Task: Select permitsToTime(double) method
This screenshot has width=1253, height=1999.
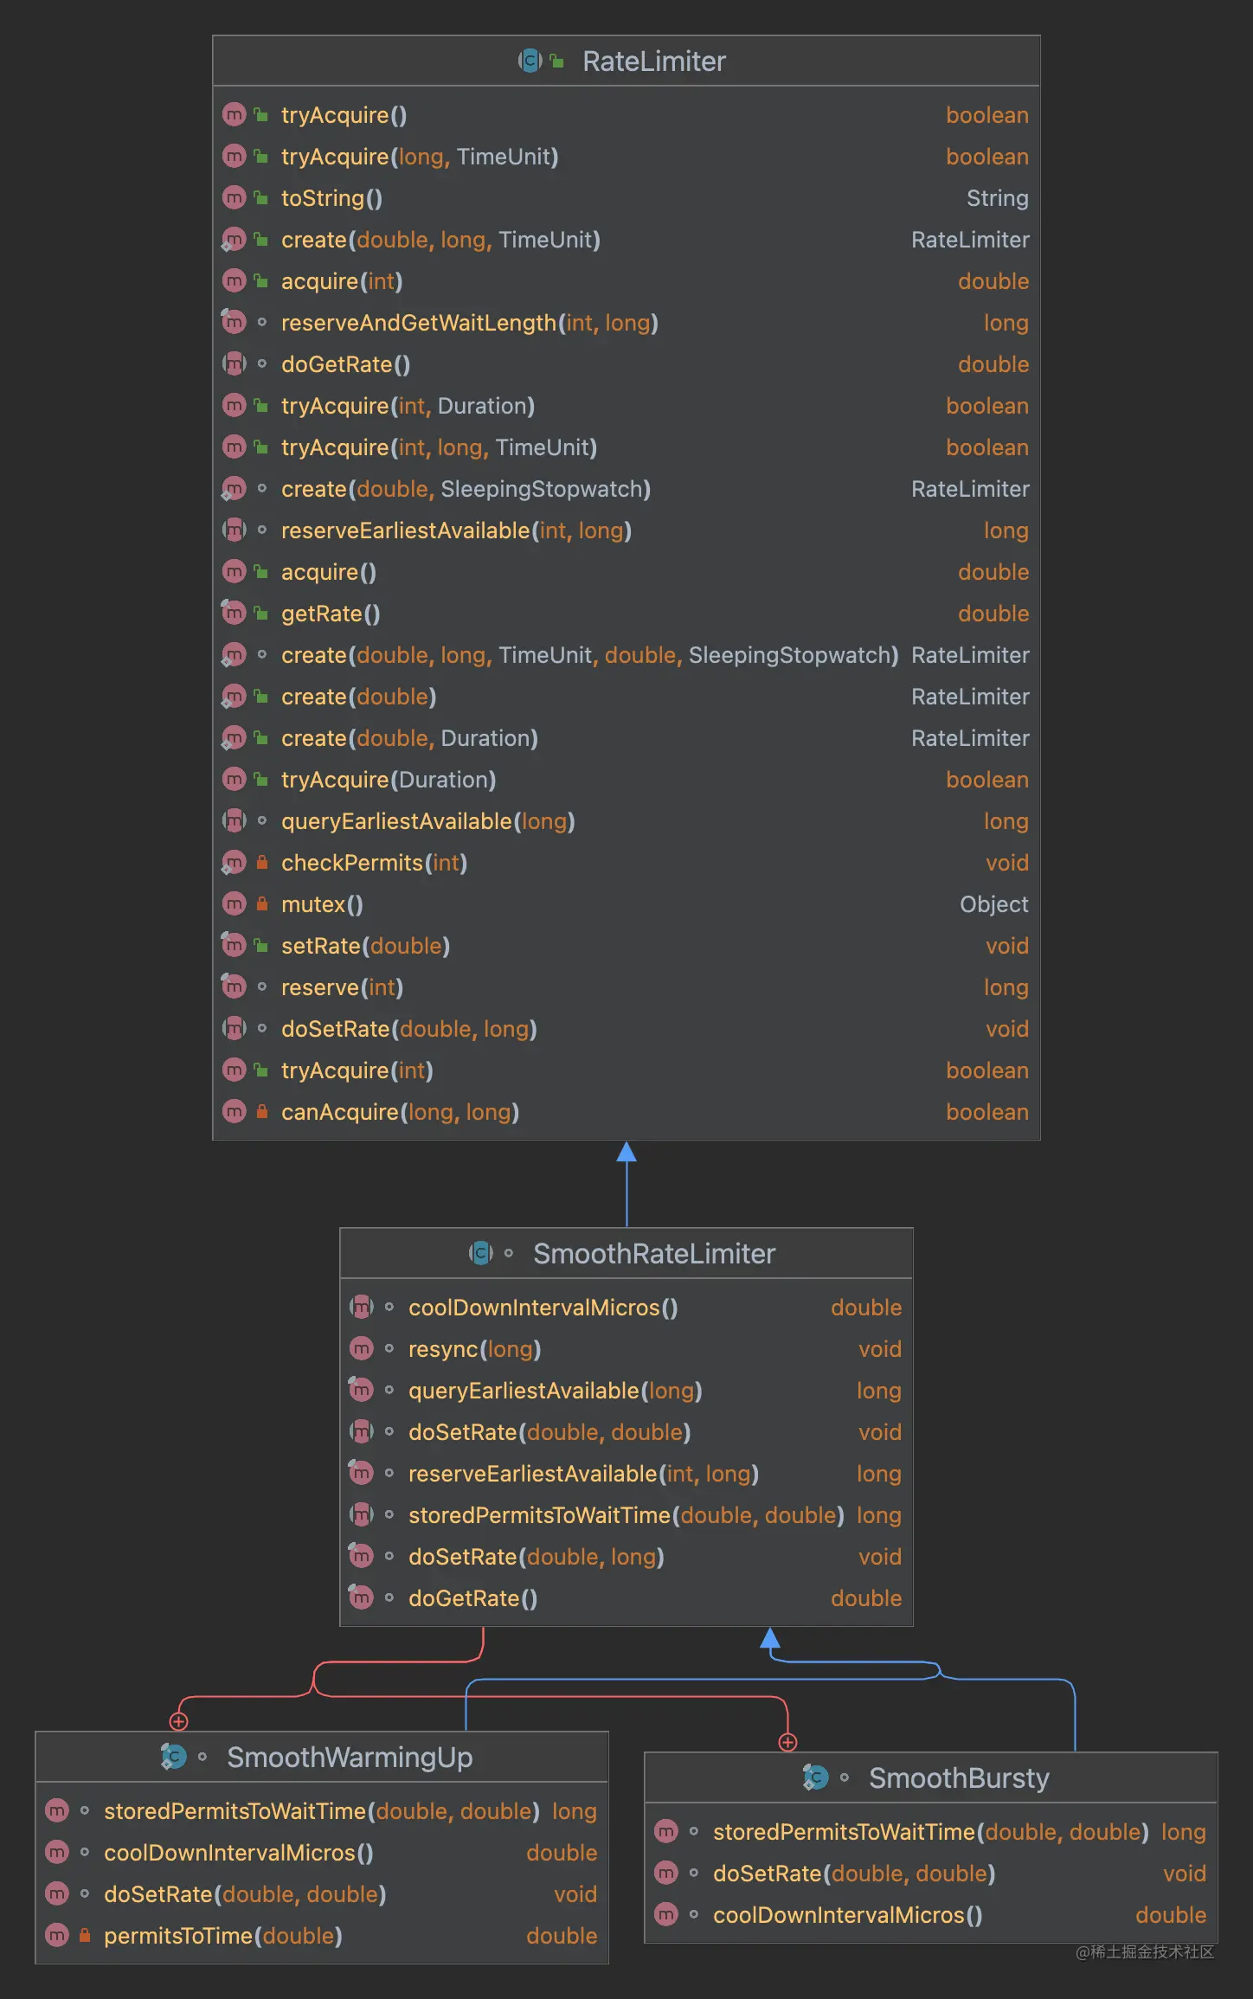Action: (x=322, y=1935)
